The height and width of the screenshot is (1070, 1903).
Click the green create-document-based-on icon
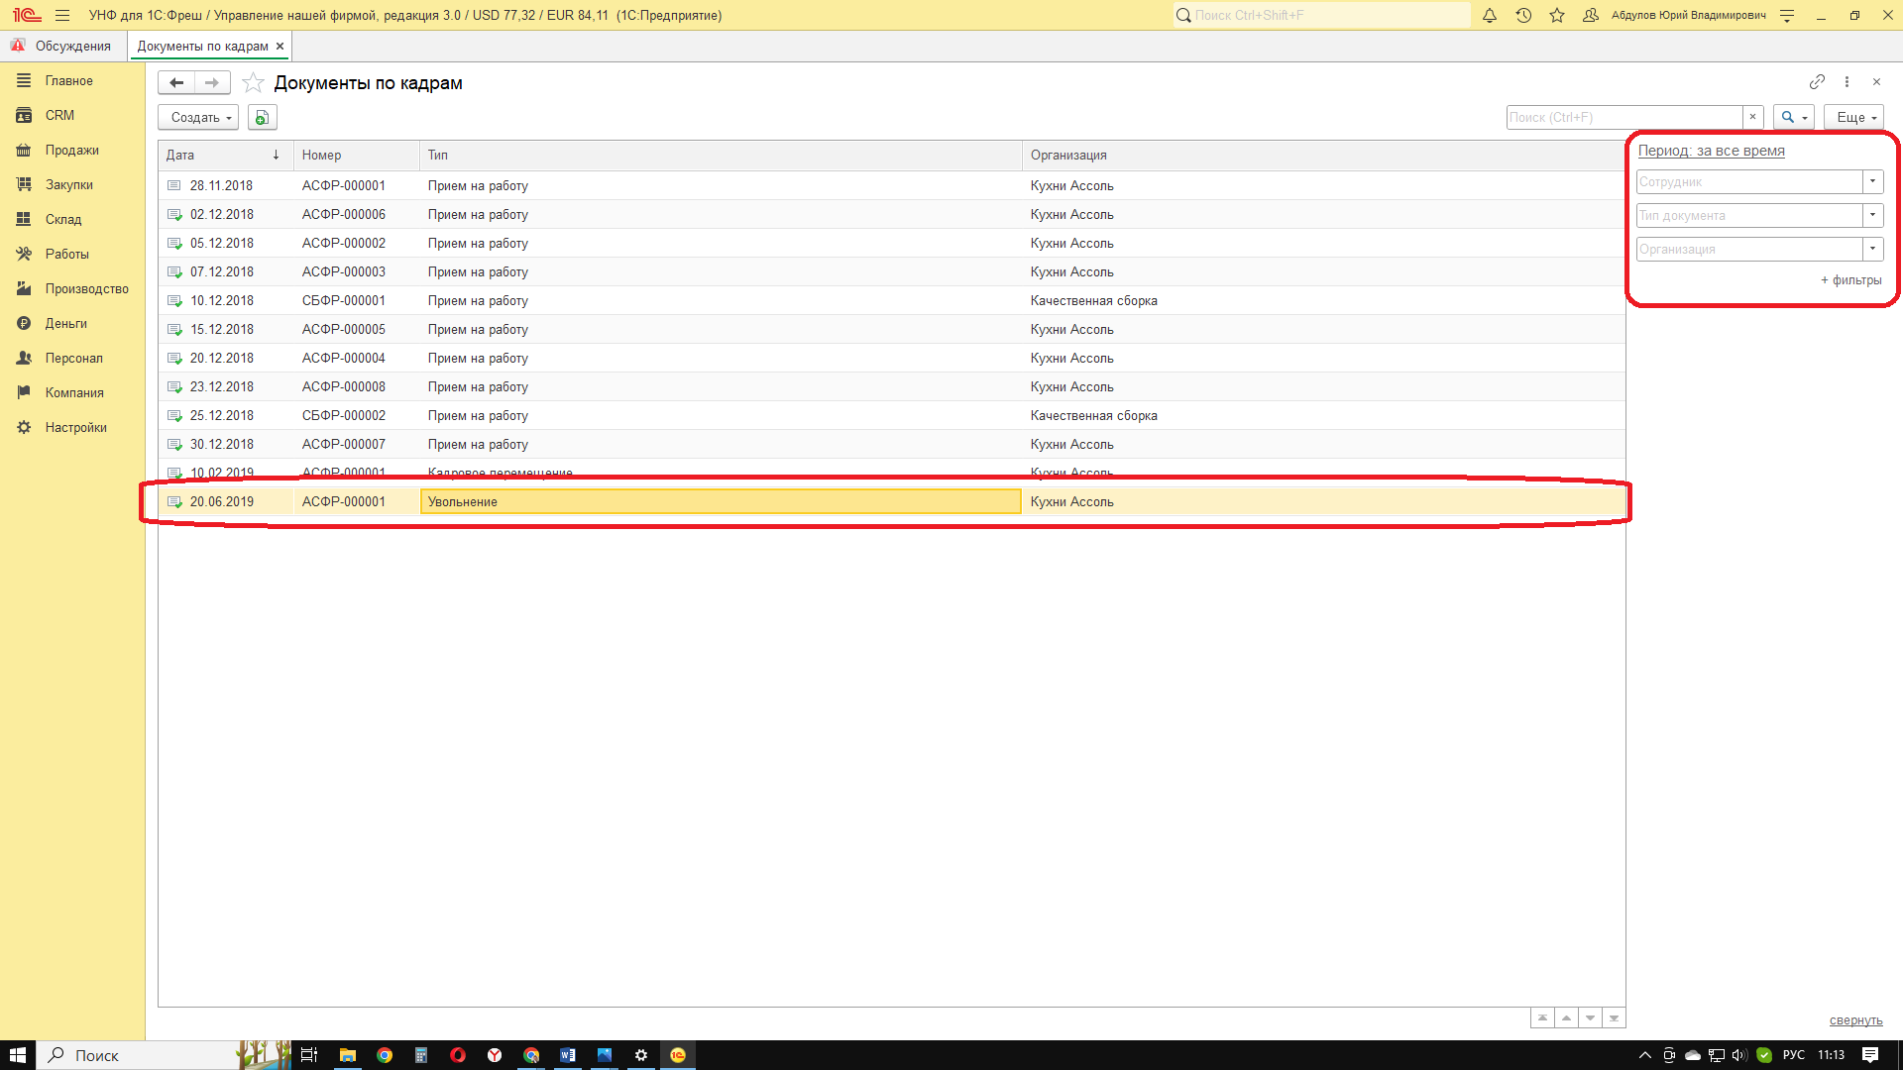point(262,117)
